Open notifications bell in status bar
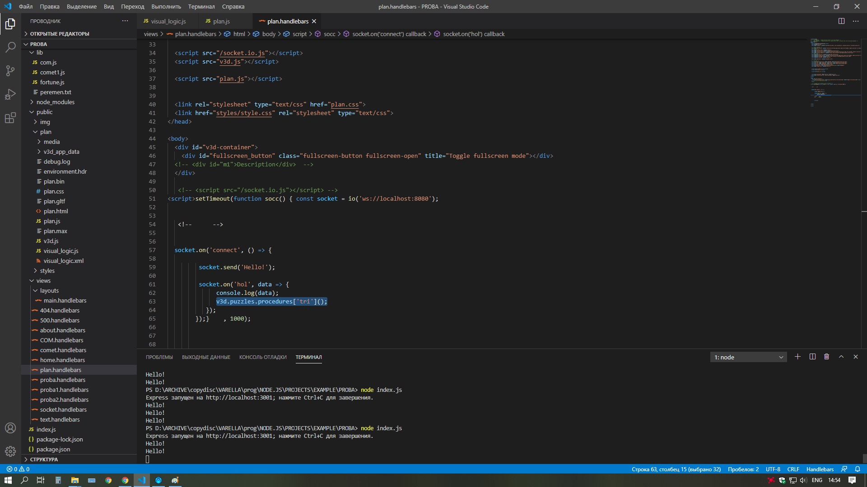The image size is (867, 487). click(857, 469)
